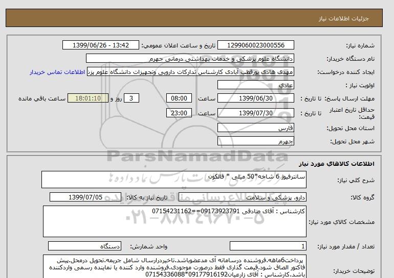Screen dimensions: 394x278
Task: Select the goods group field دارو، پزشکی و سلامت
Action: (242, 197)
